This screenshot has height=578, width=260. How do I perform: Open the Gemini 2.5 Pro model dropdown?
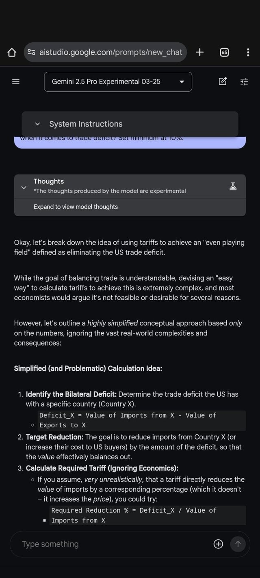[118, 82]
